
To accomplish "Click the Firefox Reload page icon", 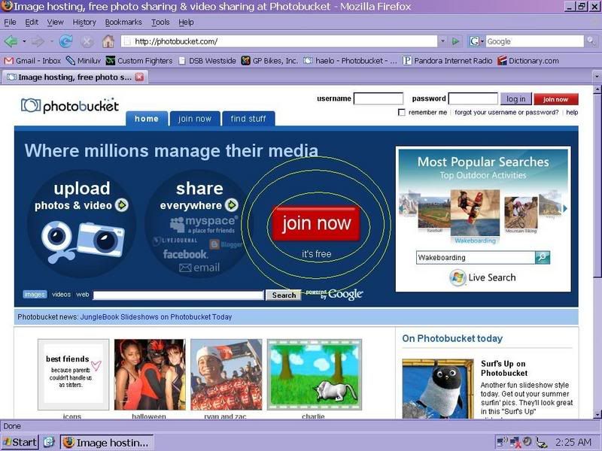I will click(x=65, y=41).
